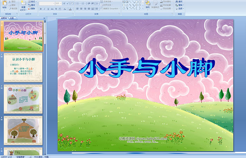Open the Paste options dropdown arrow
Viewport: 246px width, 158px height.
coord(5,10)
